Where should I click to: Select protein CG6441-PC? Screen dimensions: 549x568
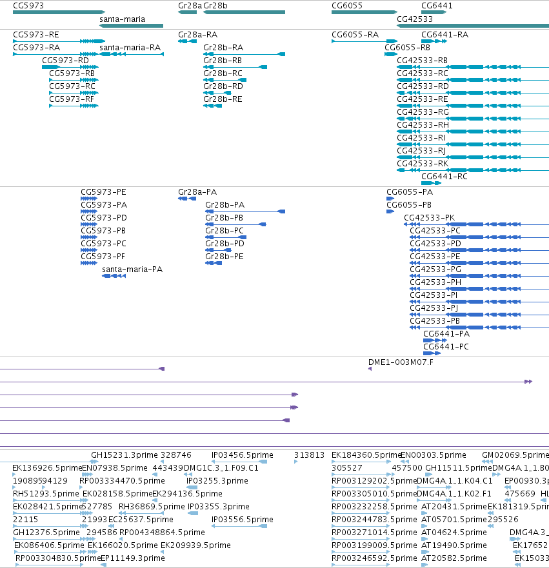[x=432, y=353]
